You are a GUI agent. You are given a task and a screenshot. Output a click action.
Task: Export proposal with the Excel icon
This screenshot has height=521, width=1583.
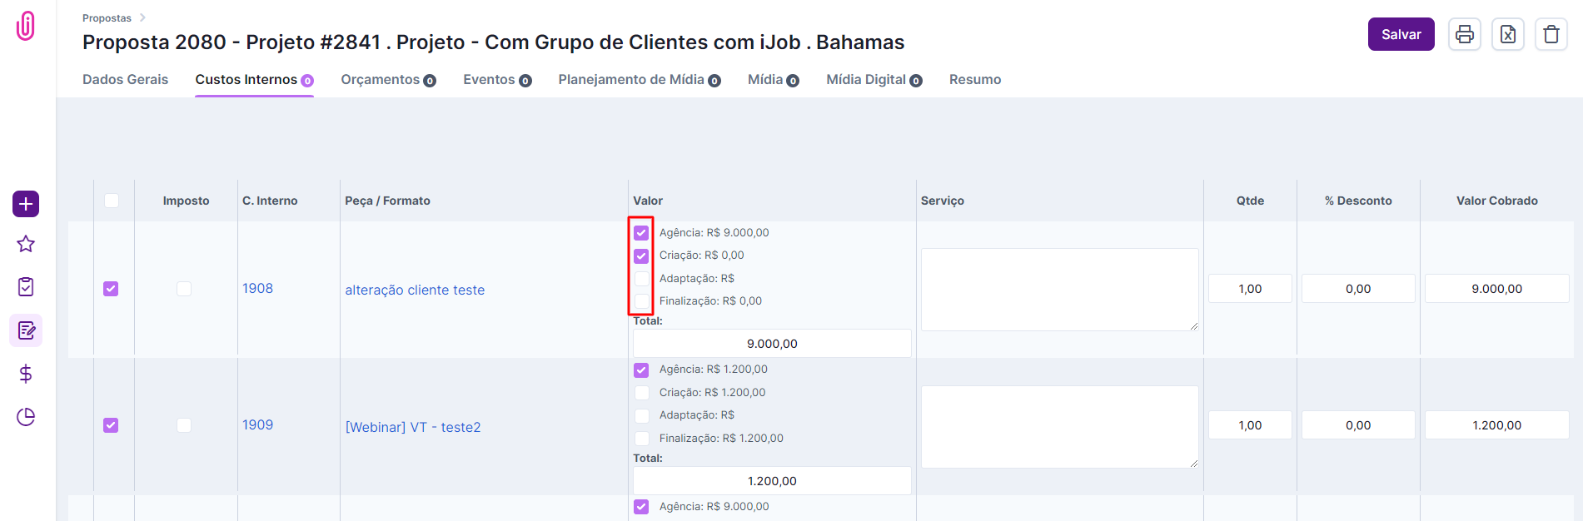click(1507, 34)
